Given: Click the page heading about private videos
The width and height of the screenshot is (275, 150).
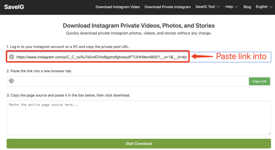Looking at the screenshot, I should pos(139,26).
